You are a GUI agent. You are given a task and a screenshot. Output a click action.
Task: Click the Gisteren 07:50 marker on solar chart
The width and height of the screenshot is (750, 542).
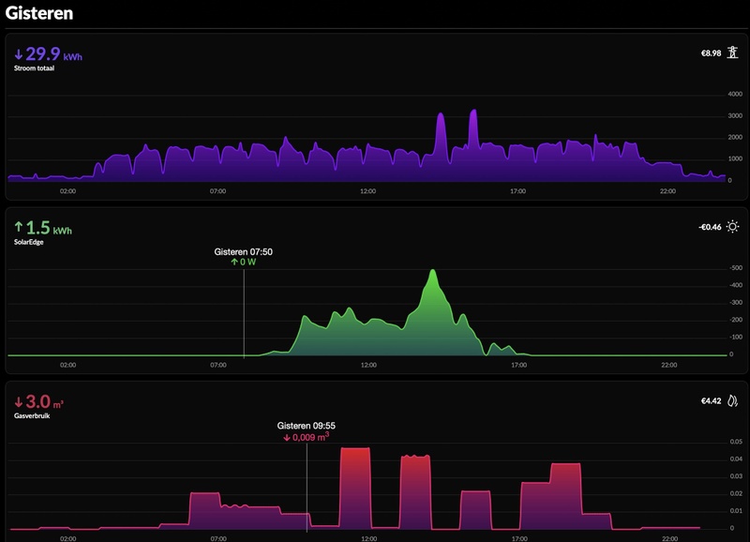pos(243,309)
